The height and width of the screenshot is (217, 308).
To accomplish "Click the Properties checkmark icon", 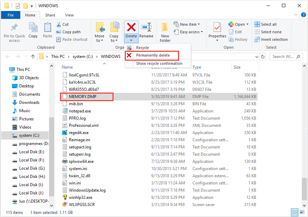I will 217,27.
